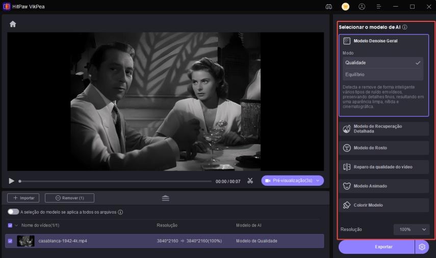Screen dimensions: 436x258
Task: Click the casablanca video thumbnail
Action: pyautogui.click(x=25, y=241)
